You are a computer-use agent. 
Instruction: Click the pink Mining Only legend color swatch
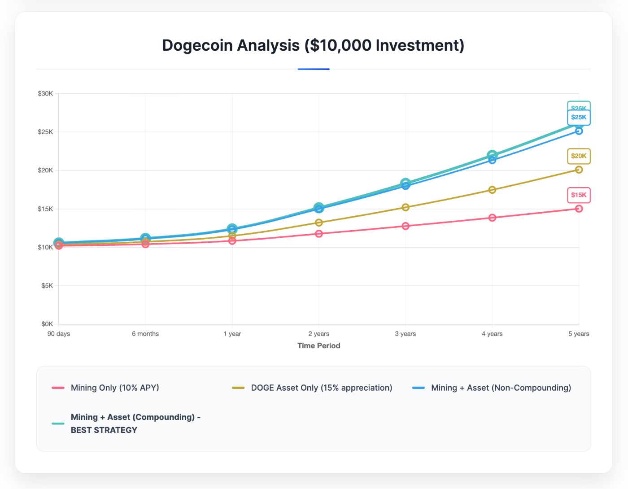tap(58, 388)
